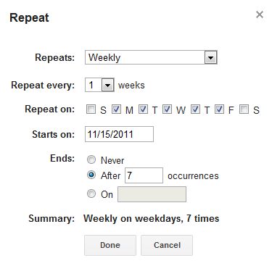Uncheck the Thursday checkbox
Screen dimensions: 272x274
[x=195, y=109]
